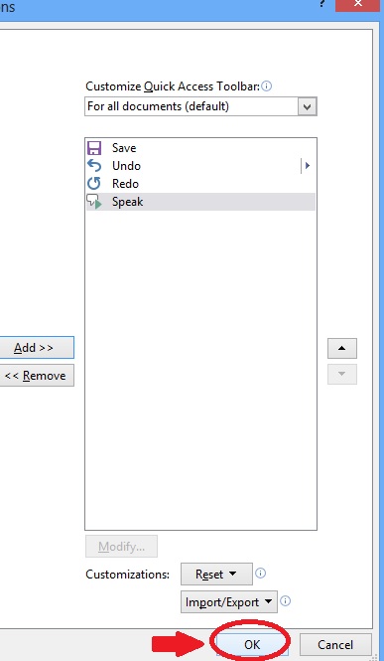This screenshot has height=661, width=384.
Task: Expand the Undo submenu arrow
Action: (307, 166)
